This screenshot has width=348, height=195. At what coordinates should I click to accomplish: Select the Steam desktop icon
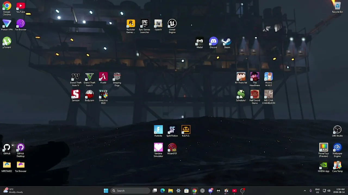point(227,43)
